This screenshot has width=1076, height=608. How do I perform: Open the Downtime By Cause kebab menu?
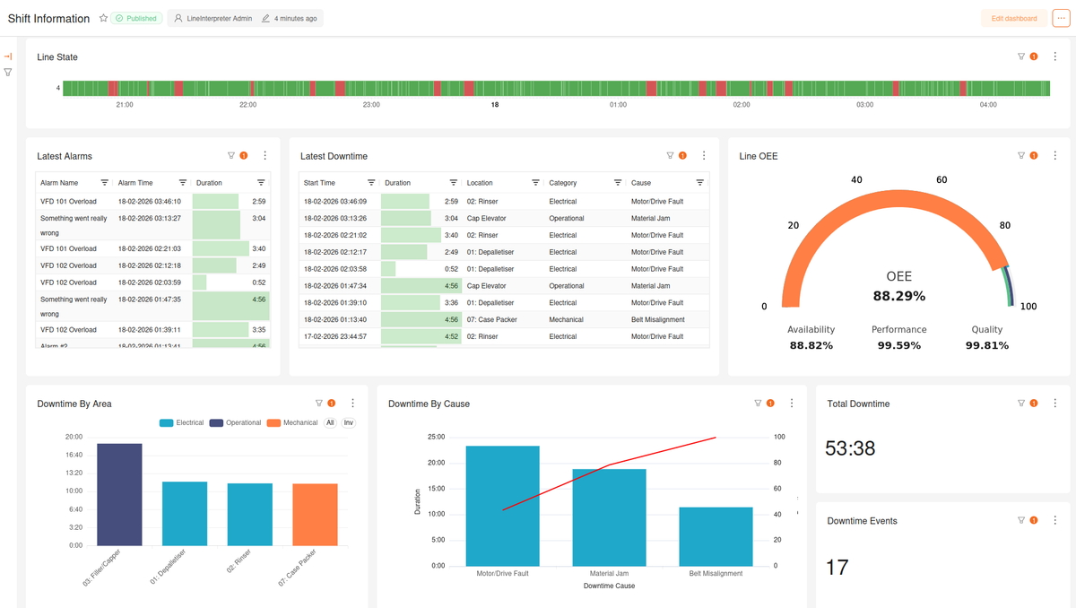(791, 403)
